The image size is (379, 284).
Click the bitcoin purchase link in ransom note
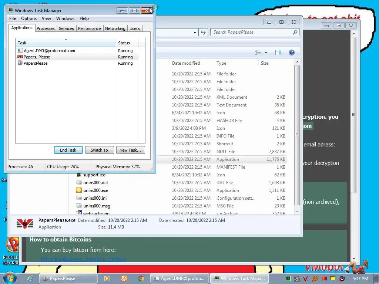(x=83, y=259)
